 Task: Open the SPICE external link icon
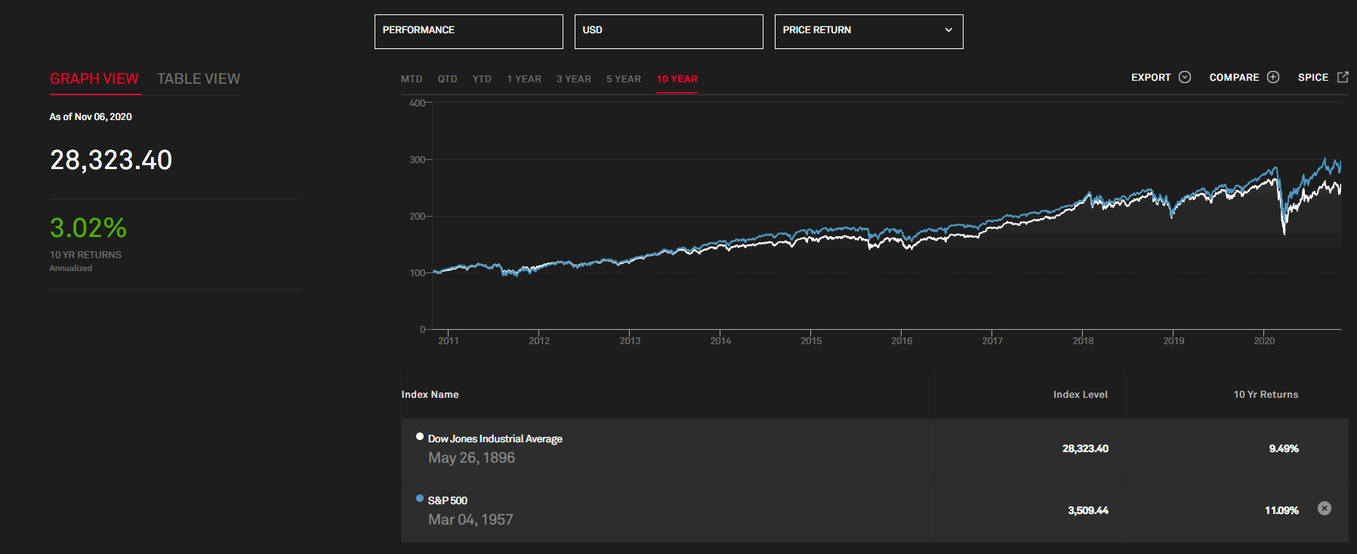[x=1343, y=77]
